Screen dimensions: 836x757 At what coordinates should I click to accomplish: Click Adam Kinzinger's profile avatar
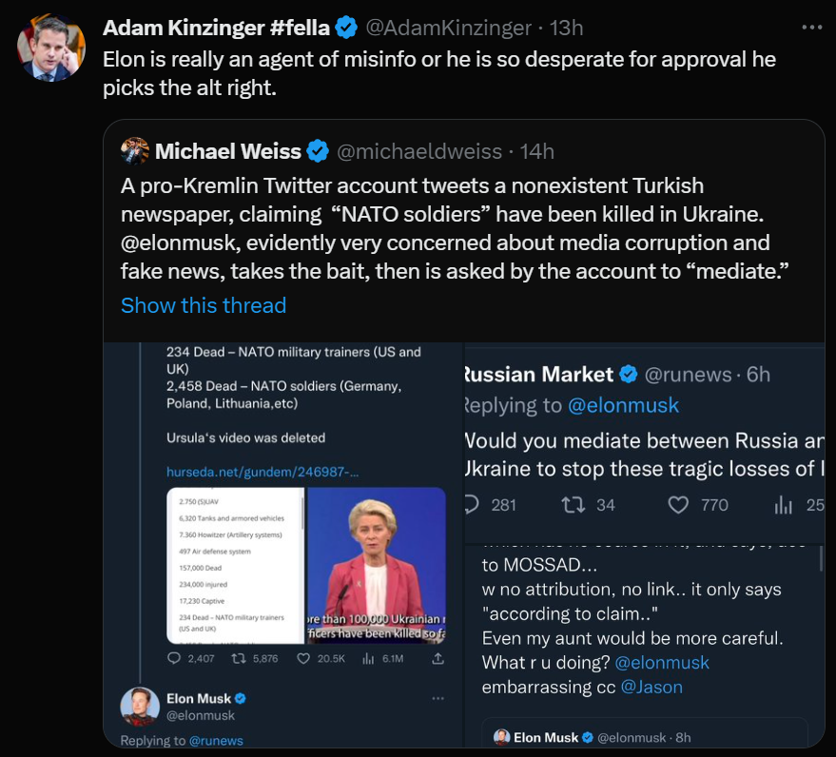point(51,48)
